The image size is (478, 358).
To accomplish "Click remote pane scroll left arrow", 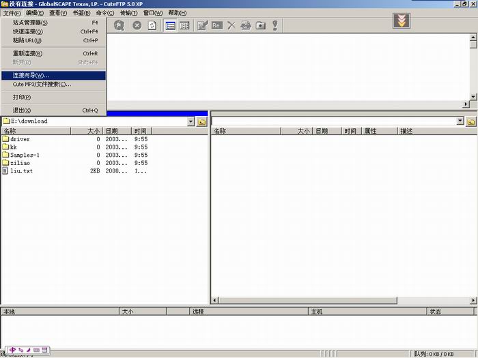I will click(x=214, y=301).
